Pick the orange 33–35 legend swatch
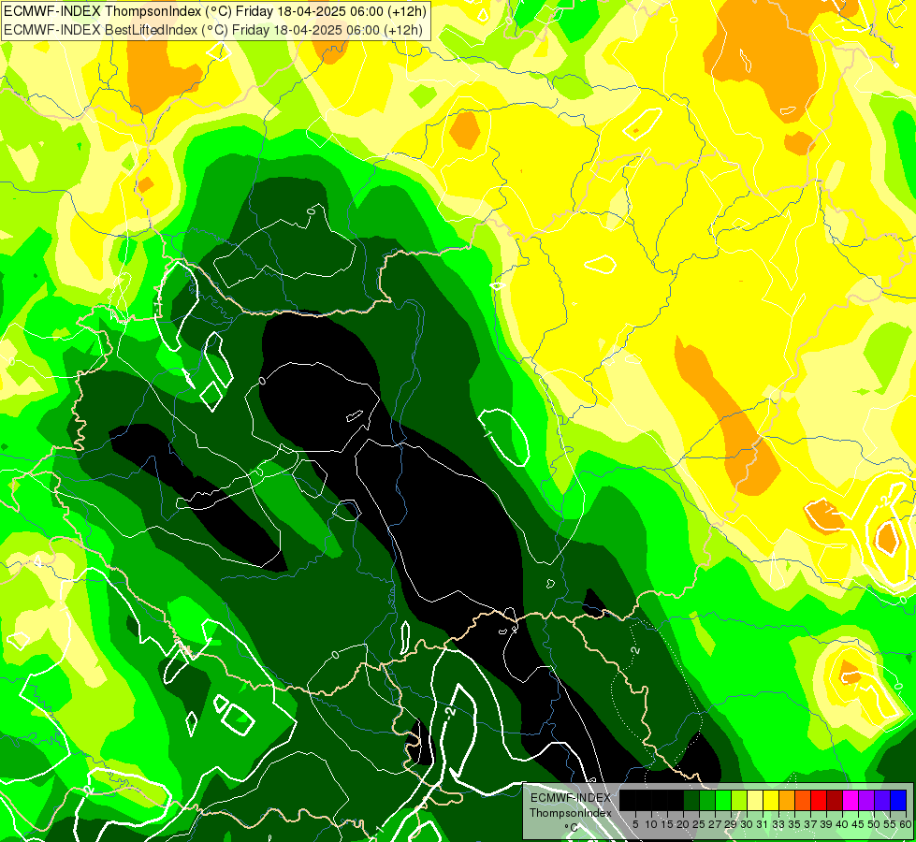Screen dimensions: 916x842 787,801
